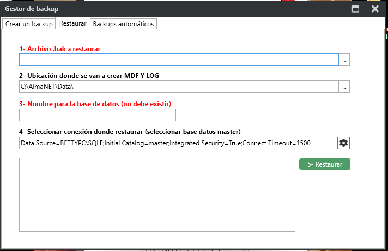The image size is (388, 251).
Task: Select the Restaurar tab
Action: point(72,24)
